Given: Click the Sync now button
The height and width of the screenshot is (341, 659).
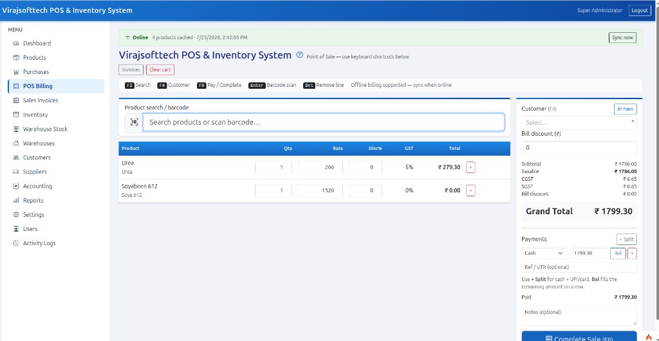Looking at the screenshot, I should pos(622,37).
